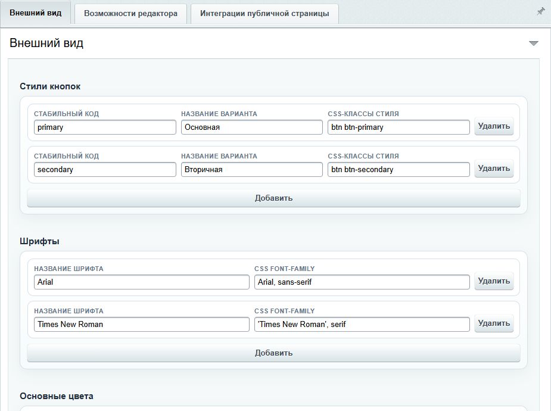Edit the font-family field Arial, sans-serif

tap(362, 282)
